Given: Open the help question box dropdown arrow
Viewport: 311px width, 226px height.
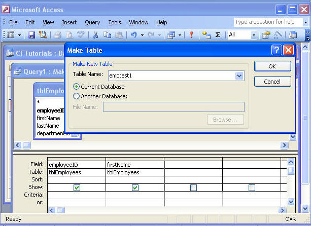Looking at the screenshot, I should click(305, 22).
